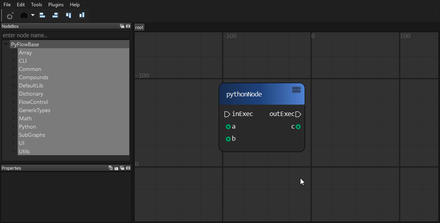
Task: Click output pin c on pythonNode
Action: 298,127
